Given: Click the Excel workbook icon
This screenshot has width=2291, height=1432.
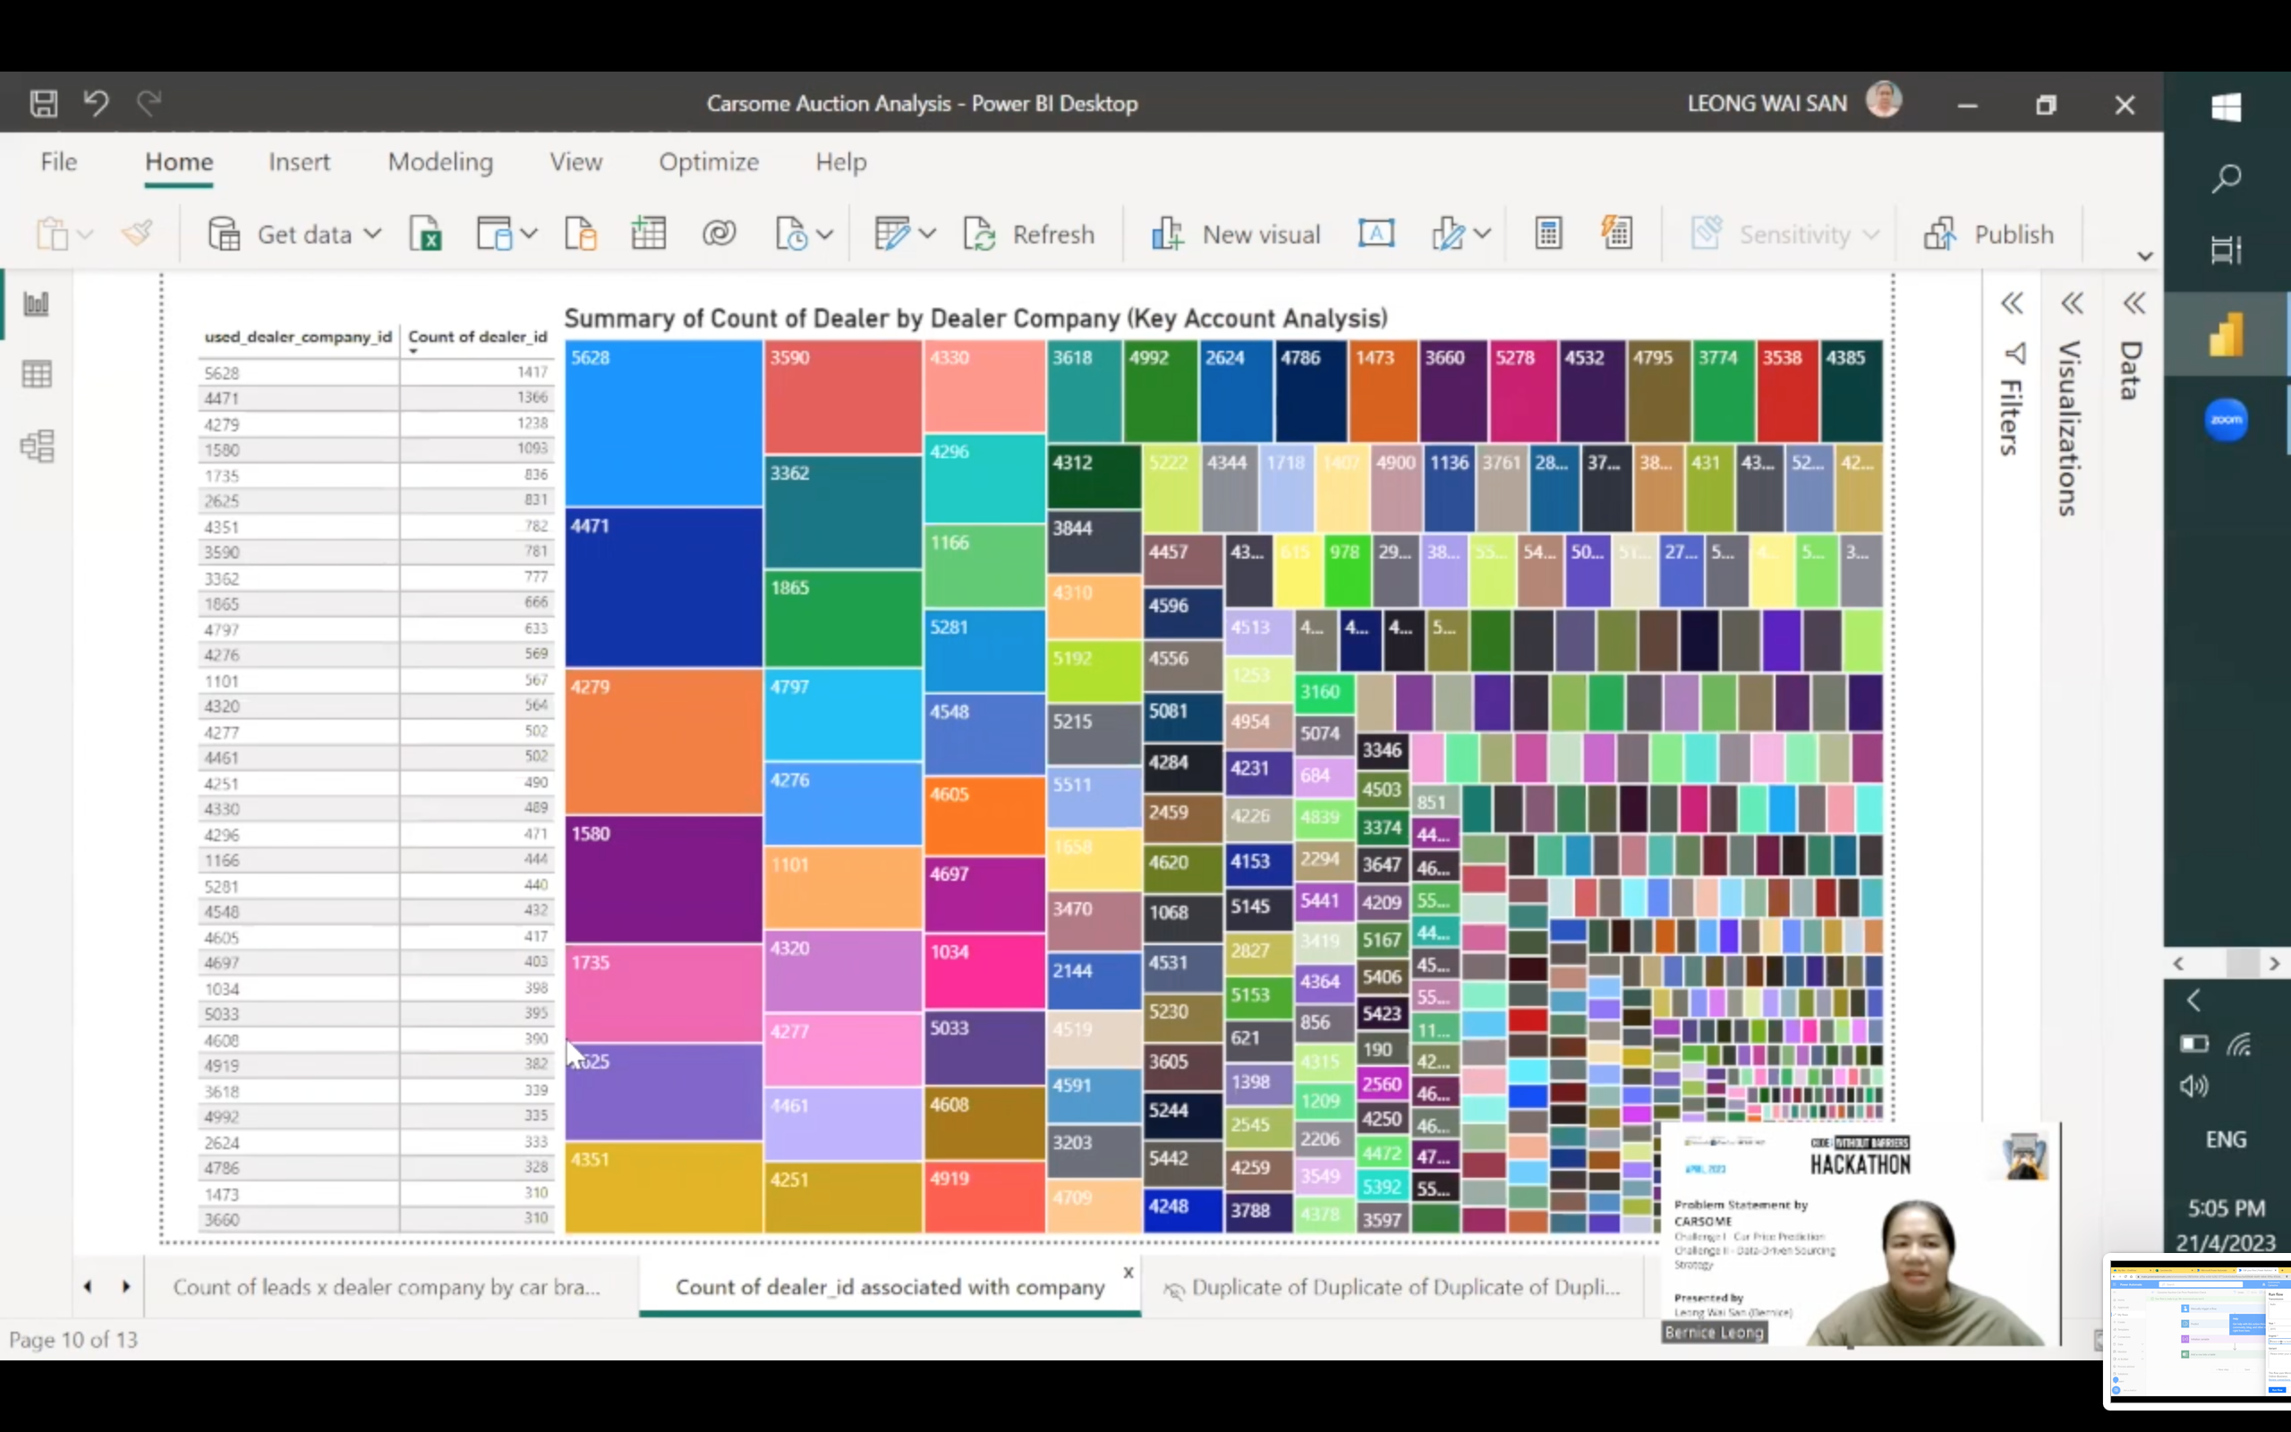Looking at the screenshot, I should [425, 234].
